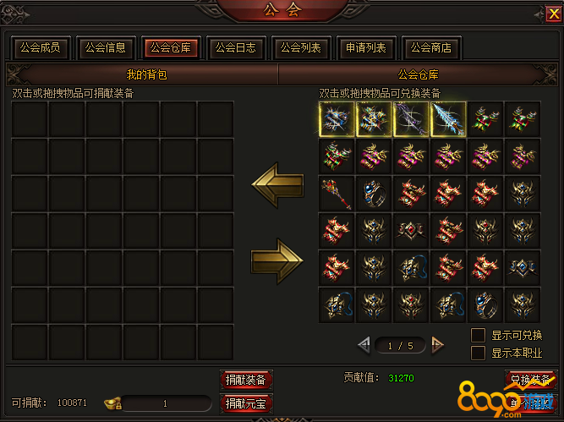Select the first glowing weapon in warehouse
Image resolution: width=564 pixels, height=422 pixels.
coord(337,119)
